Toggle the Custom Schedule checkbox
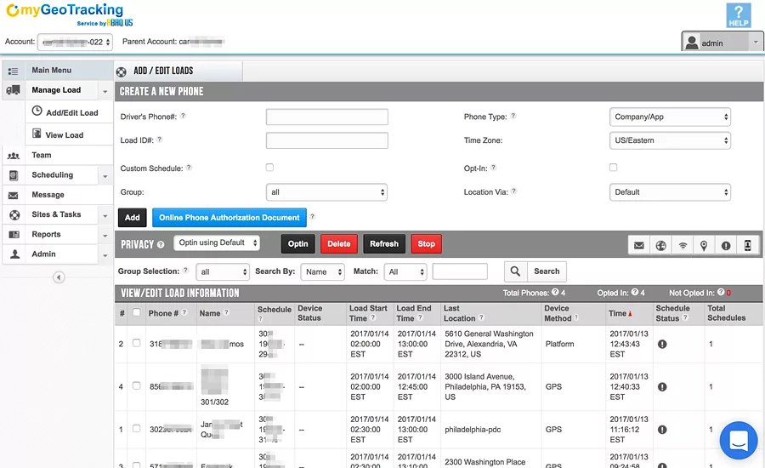 click(x=269, y=168)
